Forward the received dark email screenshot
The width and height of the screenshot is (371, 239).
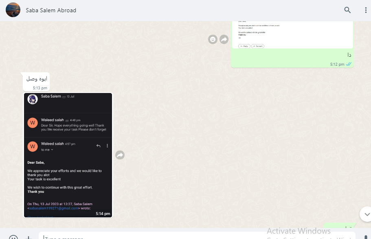(120, 155)
